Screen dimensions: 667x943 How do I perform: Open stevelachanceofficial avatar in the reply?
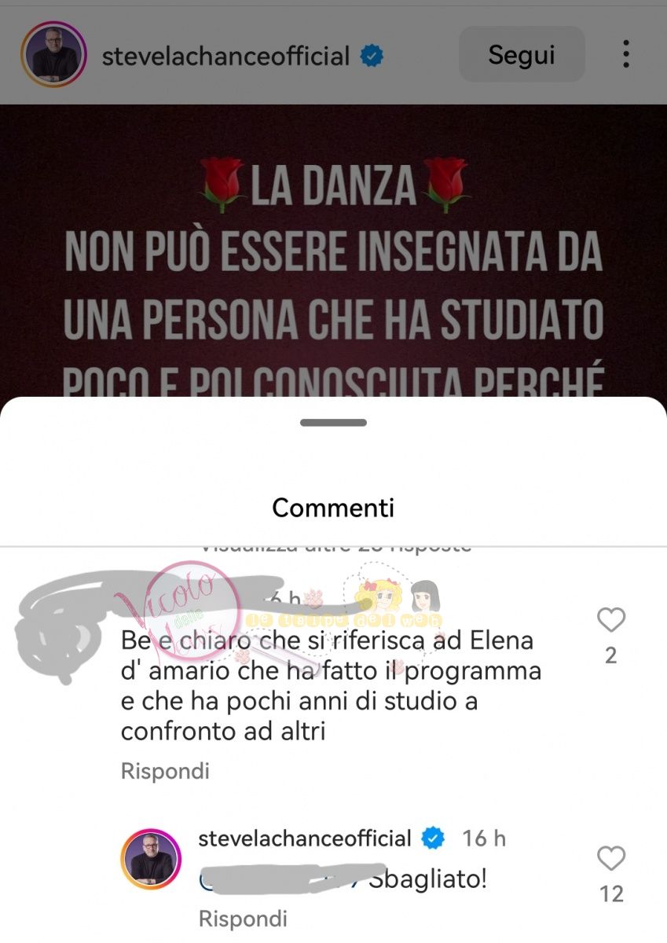(x=151, y=859)
